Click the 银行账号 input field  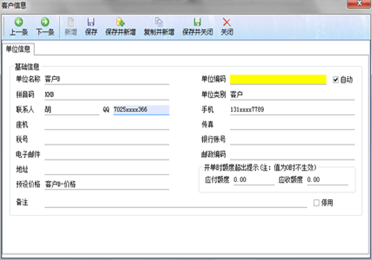pyautogui.click(x=292, y=140)
